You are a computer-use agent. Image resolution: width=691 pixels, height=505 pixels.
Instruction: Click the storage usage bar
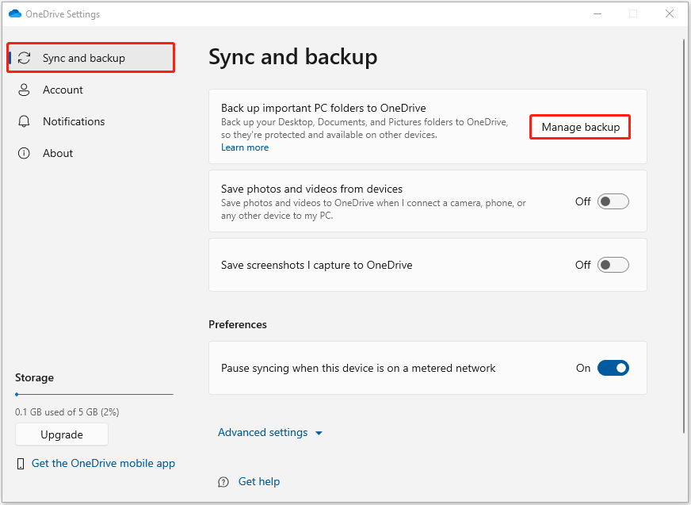pos(94,394)
